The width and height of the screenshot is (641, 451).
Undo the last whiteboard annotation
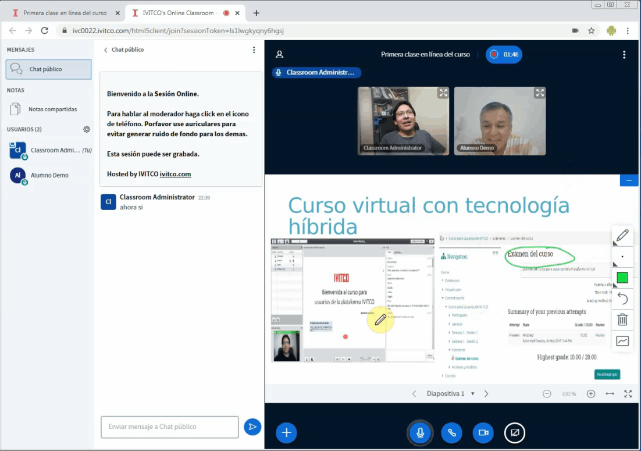[x=622, y=299]
